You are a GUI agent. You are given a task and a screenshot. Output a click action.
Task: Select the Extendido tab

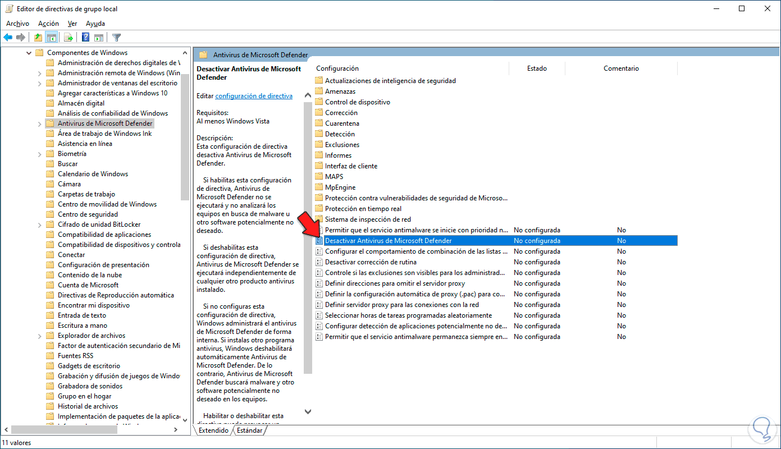coord(215,430)
